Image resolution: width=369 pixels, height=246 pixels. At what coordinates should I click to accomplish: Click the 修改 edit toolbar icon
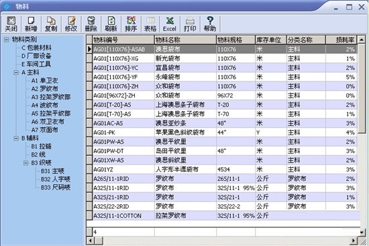point(71,24)
